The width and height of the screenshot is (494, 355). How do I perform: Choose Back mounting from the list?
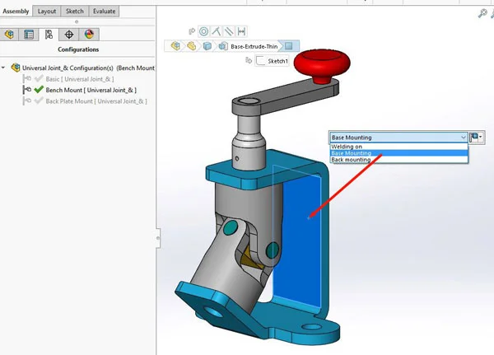tap(351, 160)
